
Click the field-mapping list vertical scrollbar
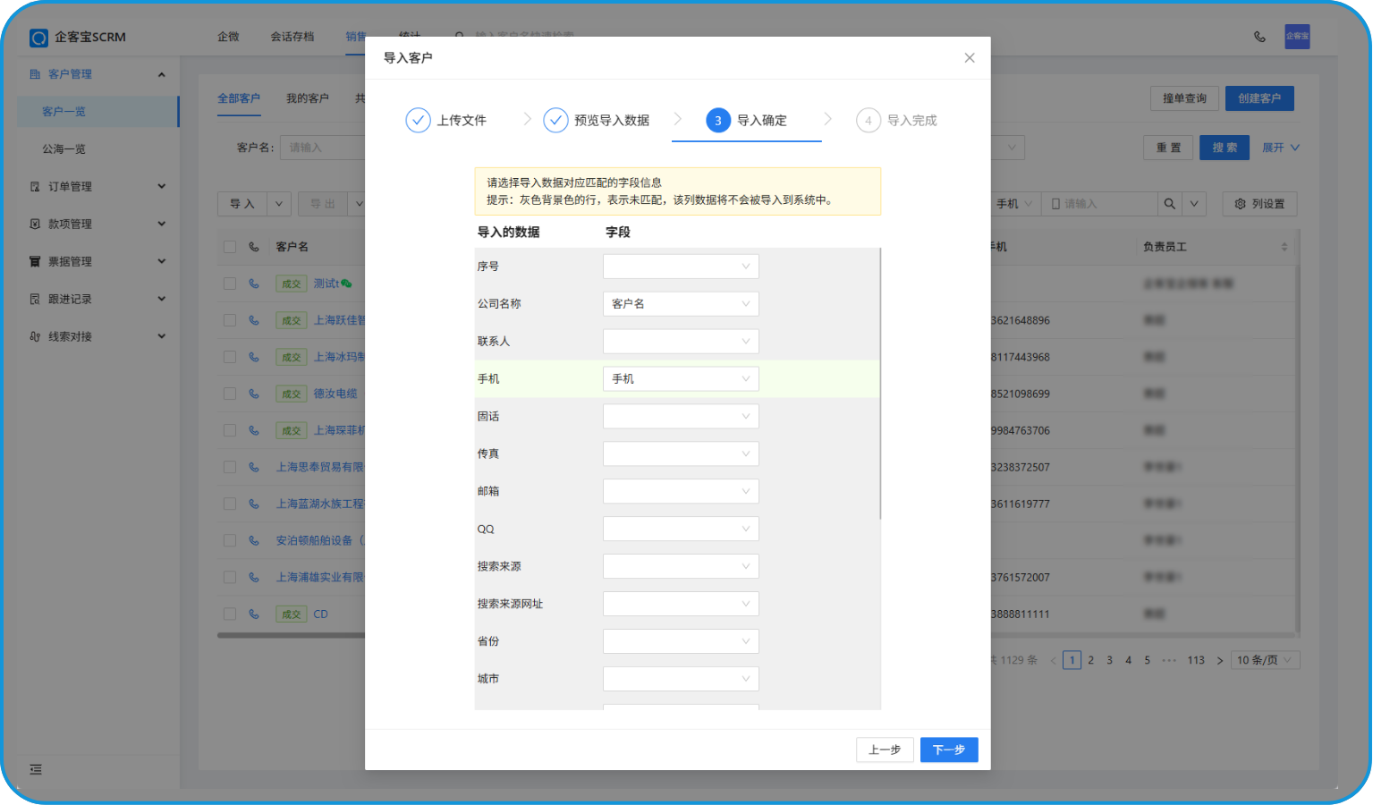coord(880,385)
